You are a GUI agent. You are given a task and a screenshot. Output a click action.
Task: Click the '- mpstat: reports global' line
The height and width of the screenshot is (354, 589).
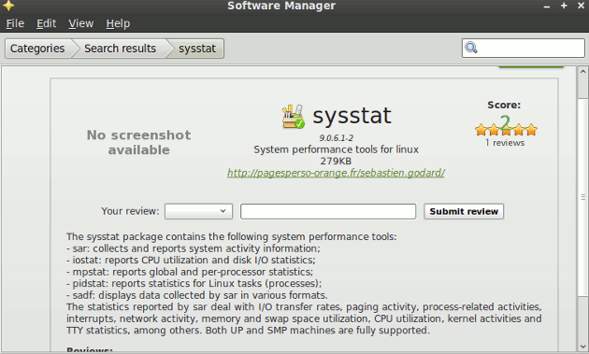pos(190,272)
